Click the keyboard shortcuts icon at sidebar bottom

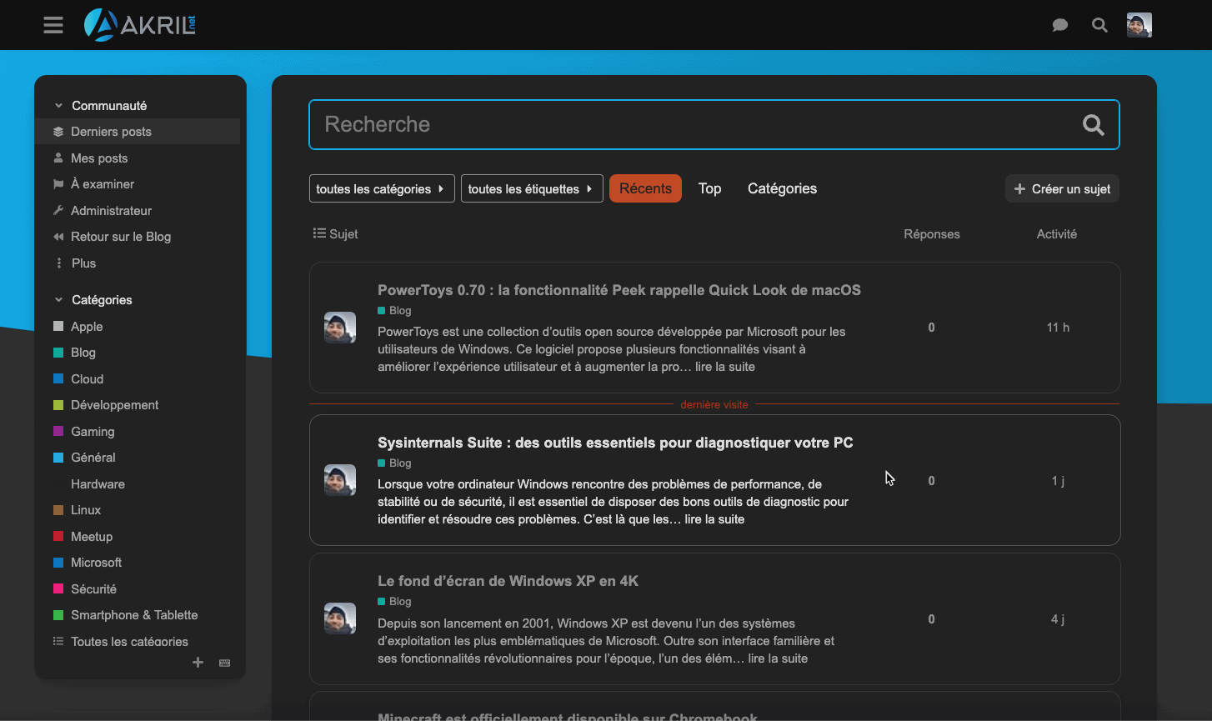(x=224, y=663)
